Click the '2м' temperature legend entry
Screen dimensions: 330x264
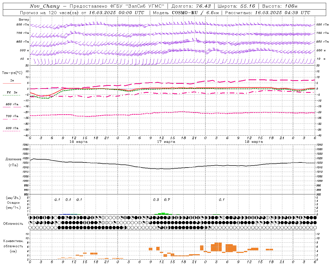(x=12, y=80)
